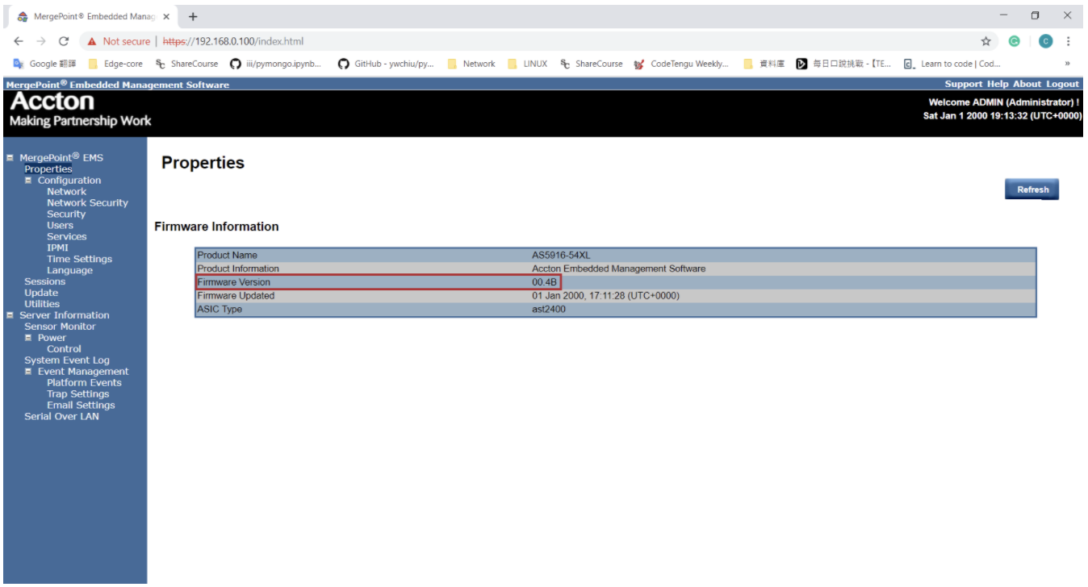Open the Google 翻譯 bookmark
This screenshot has height=587, width=1088.
click(45, 64)
